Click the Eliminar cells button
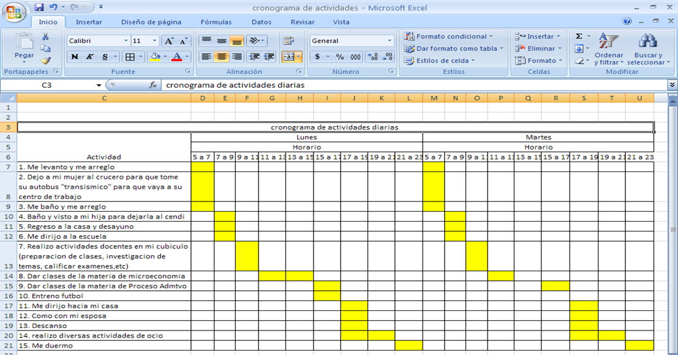This screenshot has width=678, height=355. pyautogui.click(x=538, y=48)
